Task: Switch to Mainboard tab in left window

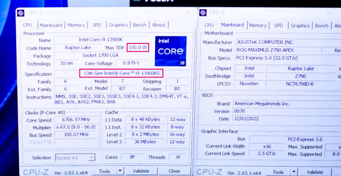Action: [51, 25]
